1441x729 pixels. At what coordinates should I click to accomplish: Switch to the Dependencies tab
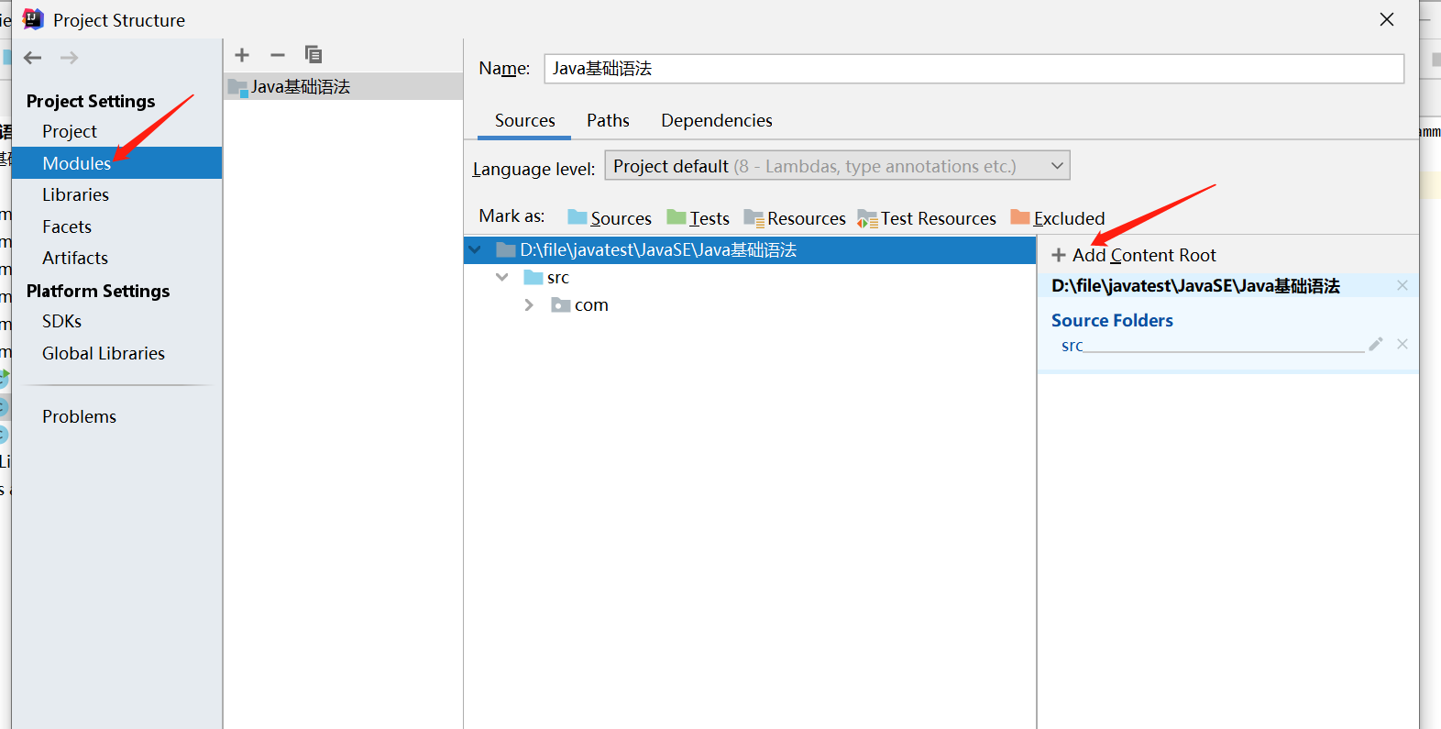pyautogui.click(x=717, y=120)
